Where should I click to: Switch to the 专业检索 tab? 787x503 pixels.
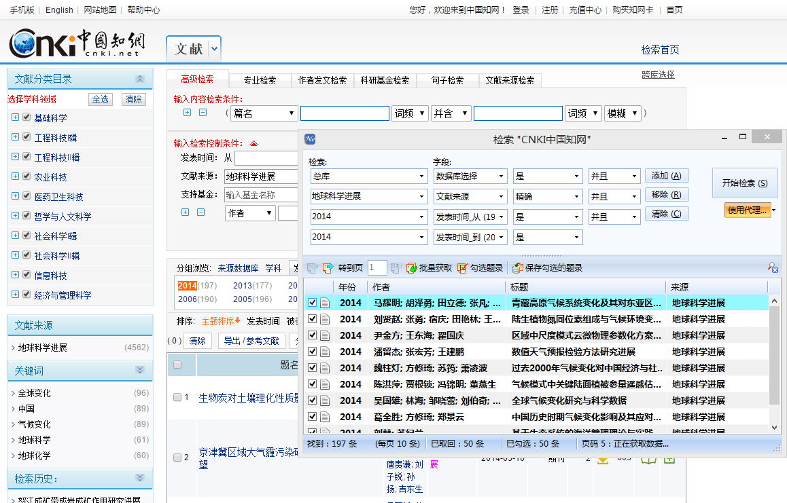(260, 80)
